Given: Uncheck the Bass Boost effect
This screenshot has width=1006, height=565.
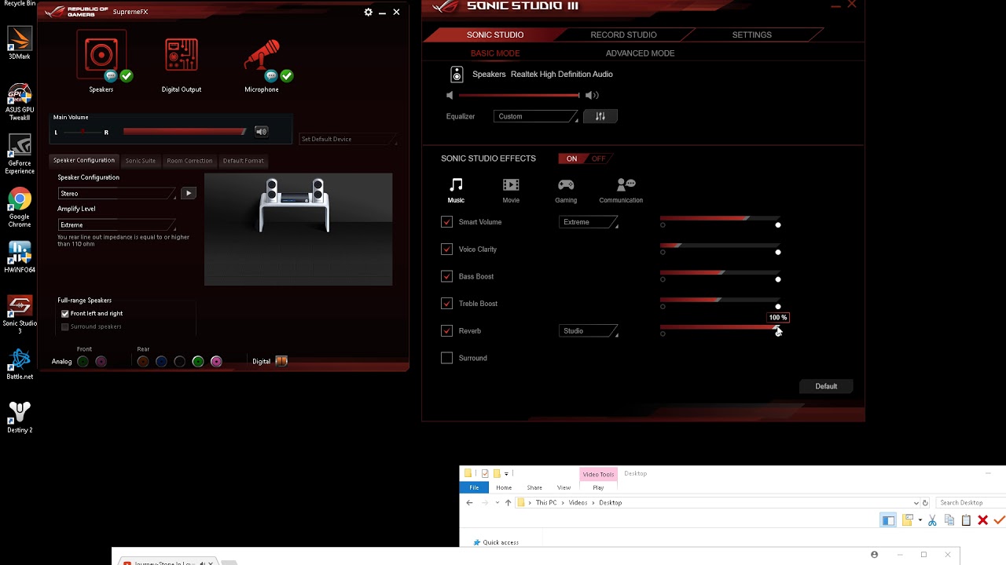Looking at the screenshot, I should [447, 276].
